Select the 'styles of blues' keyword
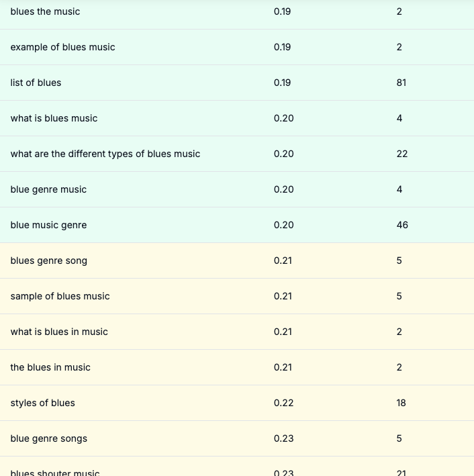Image resolution: width=474 pixels, height=476 pixels. pyautogui.click(x=42, y=403)
